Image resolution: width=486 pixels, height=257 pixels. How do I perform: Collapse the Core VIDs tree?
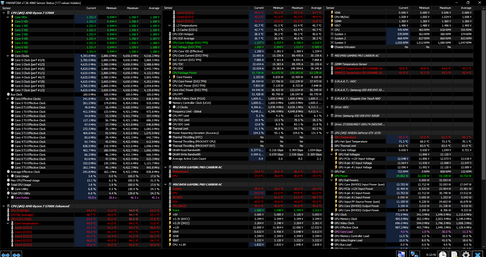tap(8, 17)
